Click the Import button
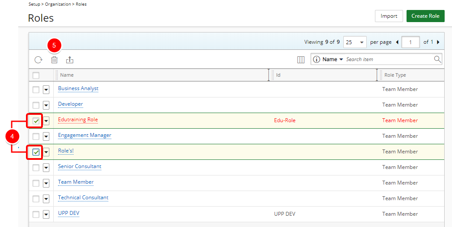The height and width of the screenshot is (227, 452). click(389, 16)
